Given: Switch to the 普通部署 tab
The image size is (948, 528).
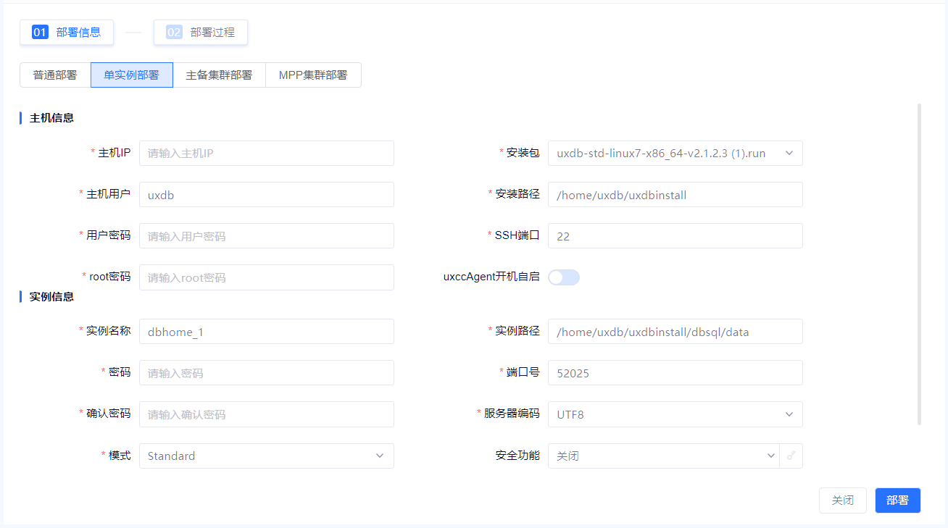Looking at the screenshot, I should [x=55, y=75].
